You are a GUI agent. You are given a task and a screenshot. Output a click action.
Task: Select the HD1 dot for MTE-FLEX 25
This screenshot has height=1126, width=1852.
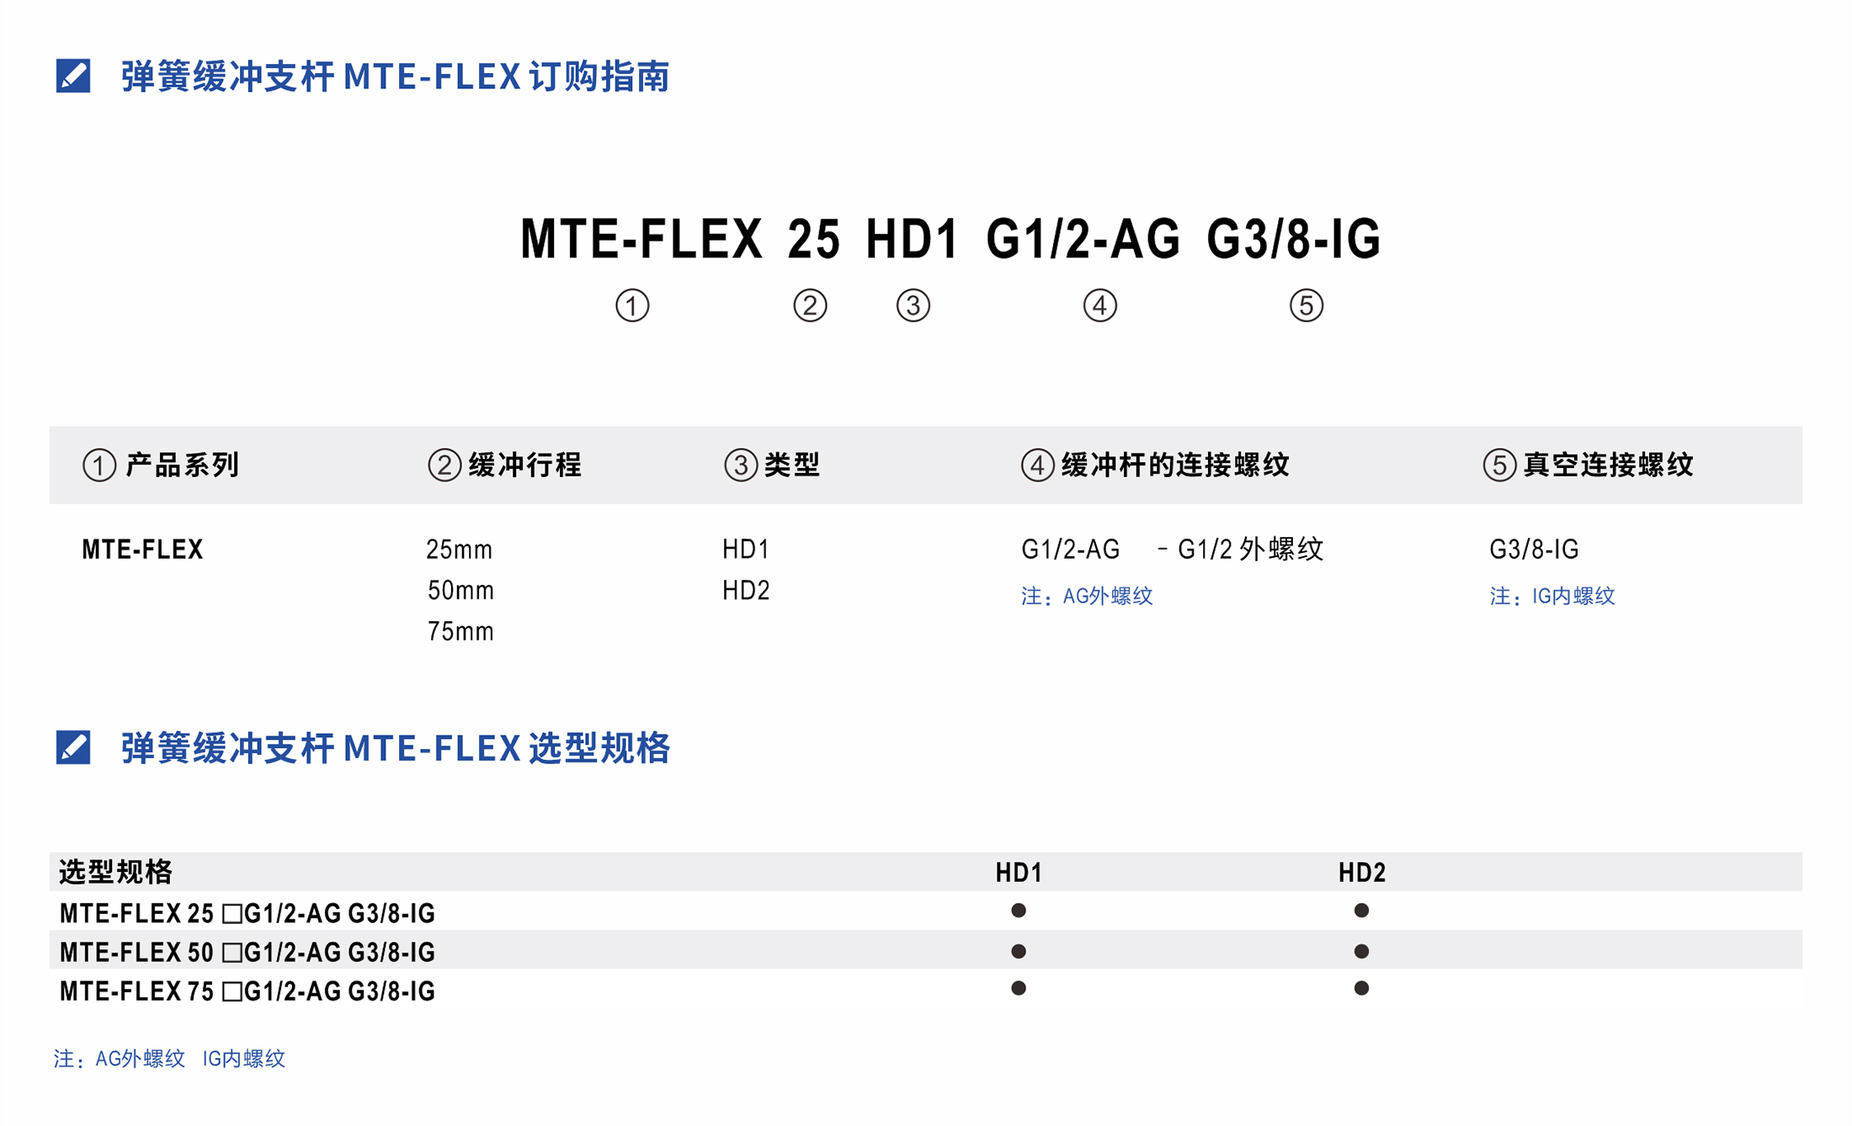click(1019, 911)
